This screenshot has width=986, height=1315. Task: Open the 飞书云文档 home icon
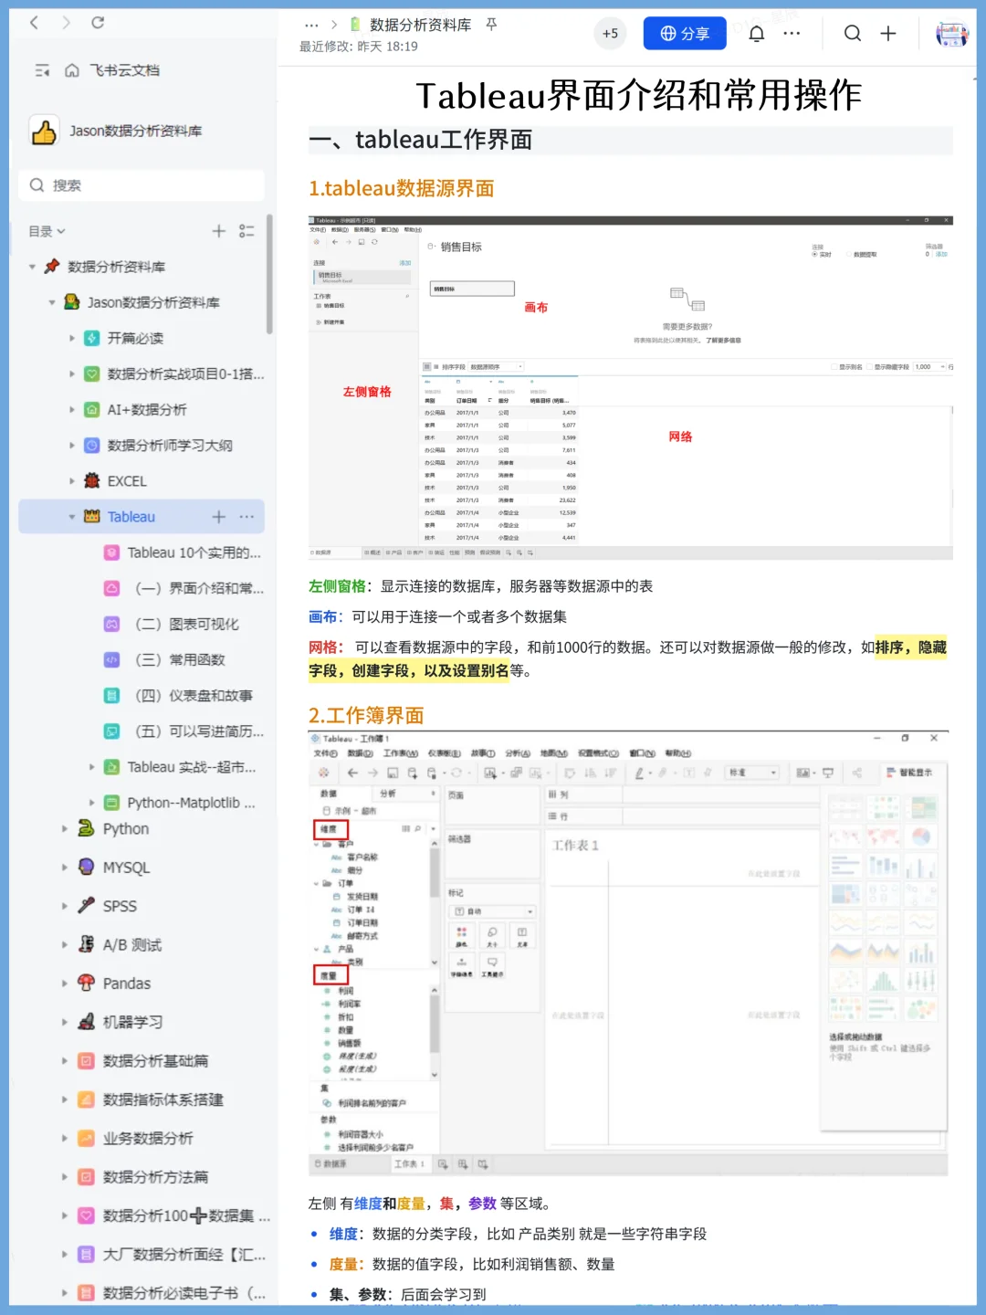pyautogui.click(x=72, y=70)
